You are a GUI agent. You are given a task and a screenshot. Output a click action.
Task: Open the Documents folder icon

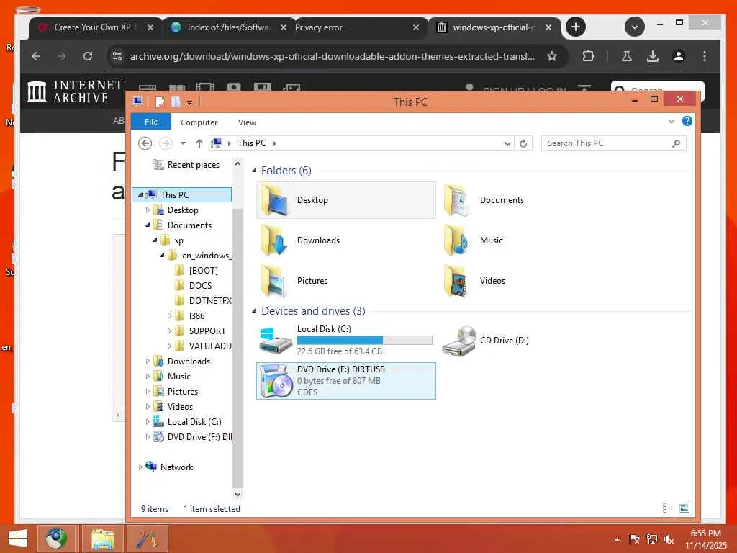point(456,200)
